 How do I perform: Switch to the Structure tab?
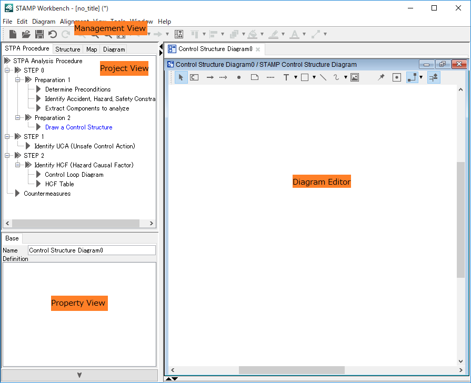(x=68, y=49)
